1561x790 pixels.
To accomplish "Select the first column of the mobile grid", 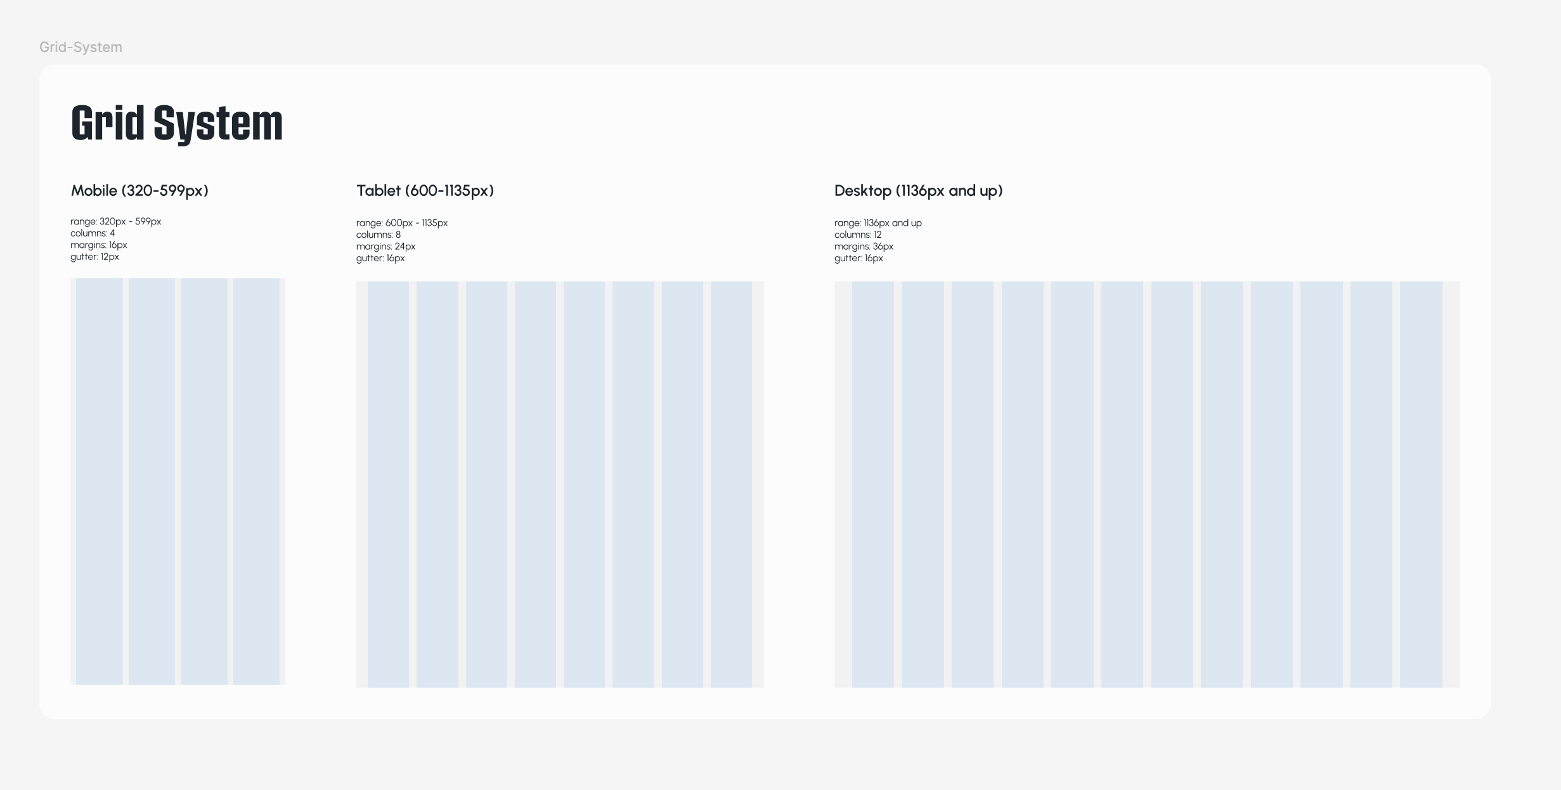I will coord(100,482).
